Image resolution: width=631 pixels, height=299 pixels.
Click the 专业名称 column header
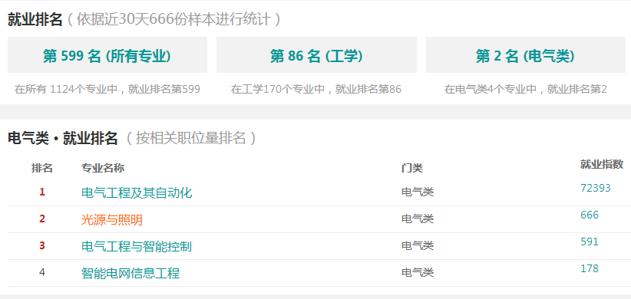103,168
